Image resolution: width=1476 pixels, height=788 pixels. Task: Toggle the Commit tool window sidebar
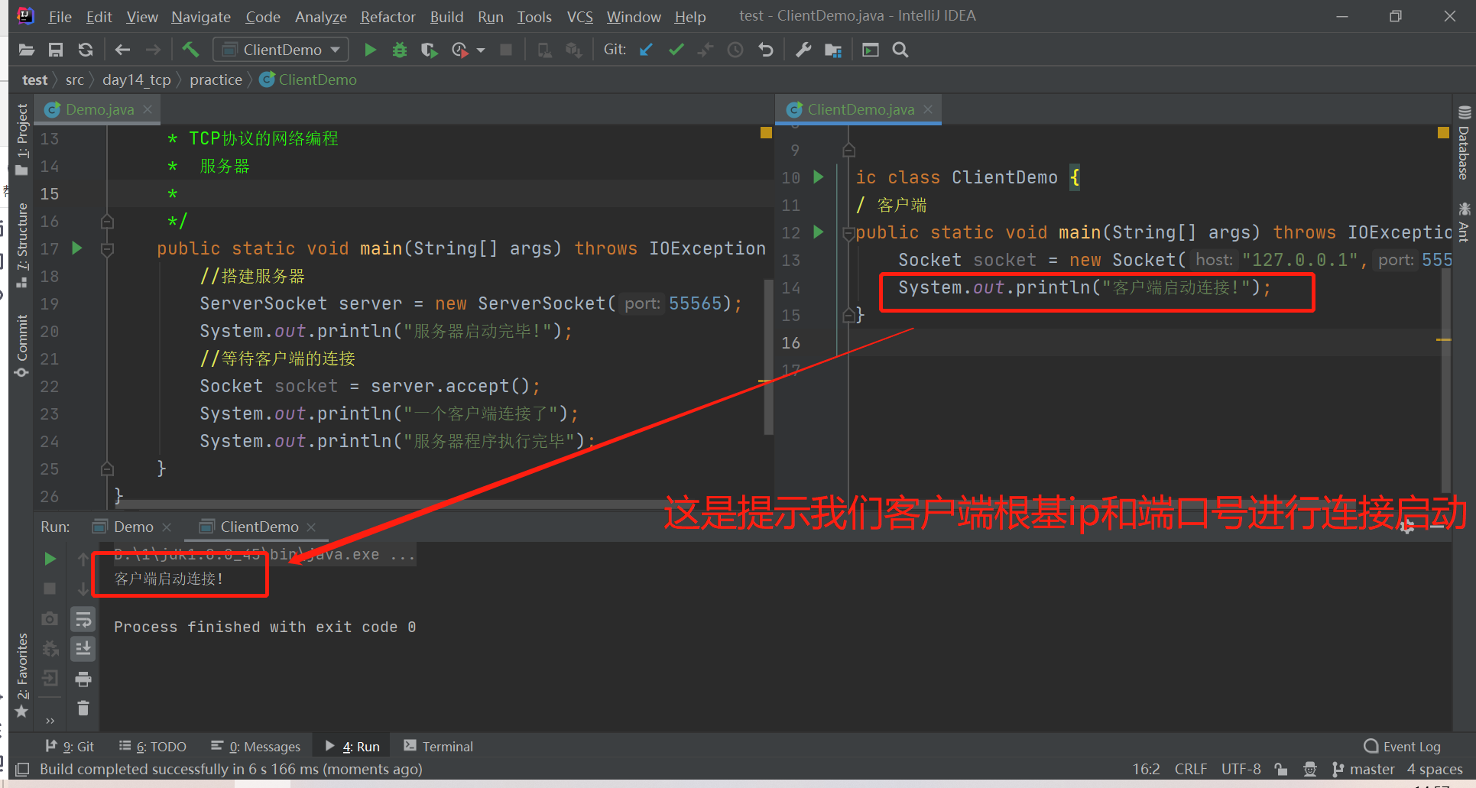(22, 345)
